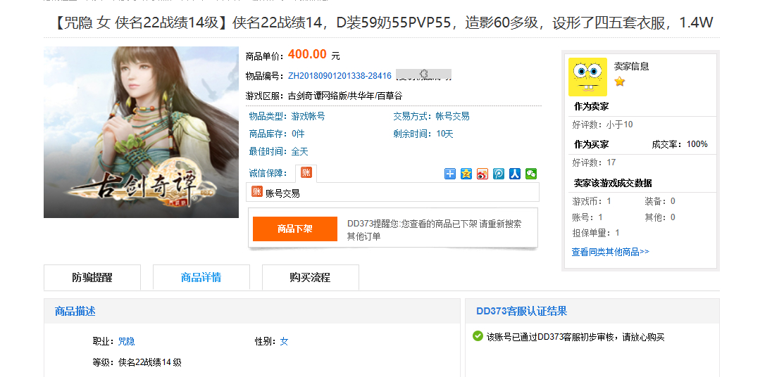Open the 防骗提醒 tab

click(x=92, y=277)
